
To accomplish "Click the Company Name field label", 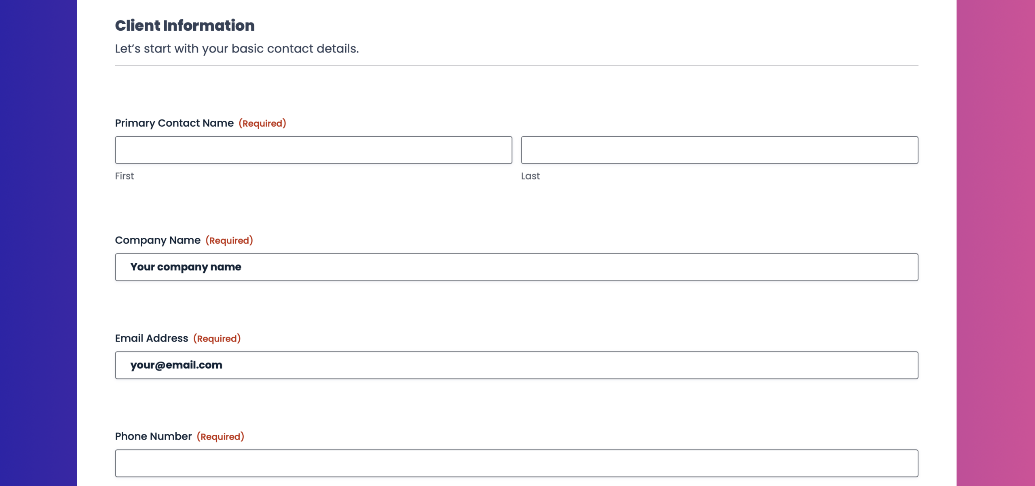I will pyautogui.click(x=158, y=240).
